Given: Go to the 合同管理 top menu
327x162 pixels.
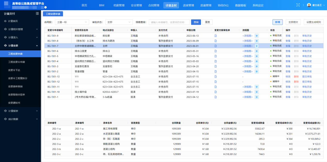Looking at the screenshot, I should [x=154, y=5].
